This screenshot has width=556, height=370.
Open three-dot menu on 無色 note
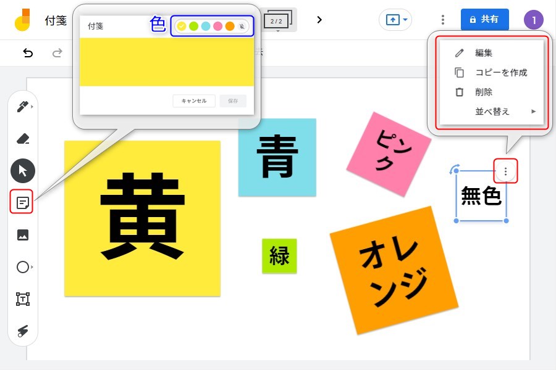point(505,171)
